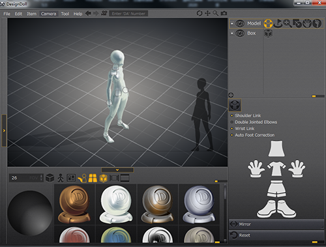Screen dimensions: 326x247
Task: Click the FOV stepper arrows
Action: pyautogui.click(x=41, y=178)
